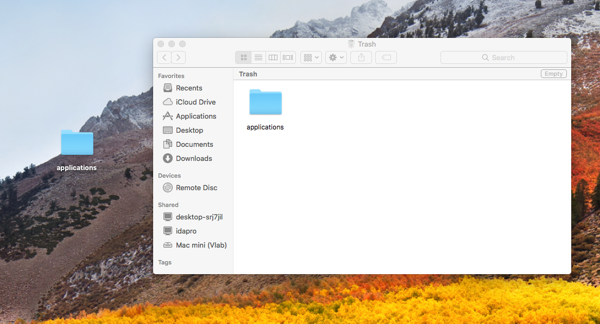Screen dimensions: 600x324
Task: Open iCloud Drive in the sidebar
Action: click(195, 102)
